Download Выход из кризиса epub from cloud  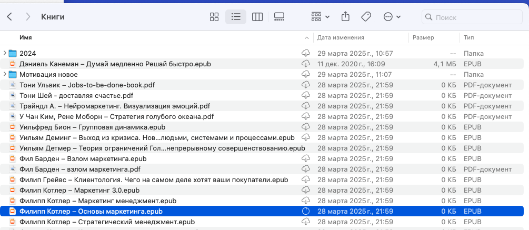click(306, 137)
